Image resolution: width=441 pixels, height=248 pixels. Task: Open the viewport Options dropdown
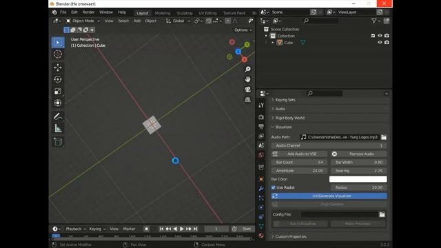[x=243, y=30]
